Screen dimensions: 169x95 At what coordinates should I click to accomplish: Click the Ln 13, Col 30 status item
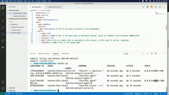(x=128, y=94)
